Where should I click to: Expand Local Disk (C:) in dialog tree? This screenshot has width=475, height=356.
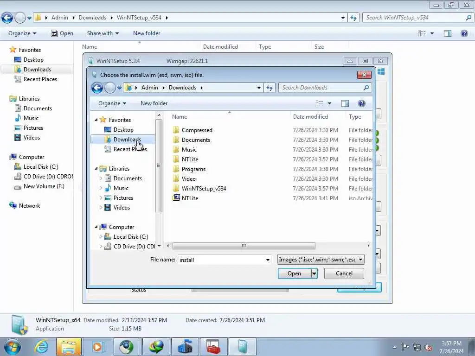101,237
